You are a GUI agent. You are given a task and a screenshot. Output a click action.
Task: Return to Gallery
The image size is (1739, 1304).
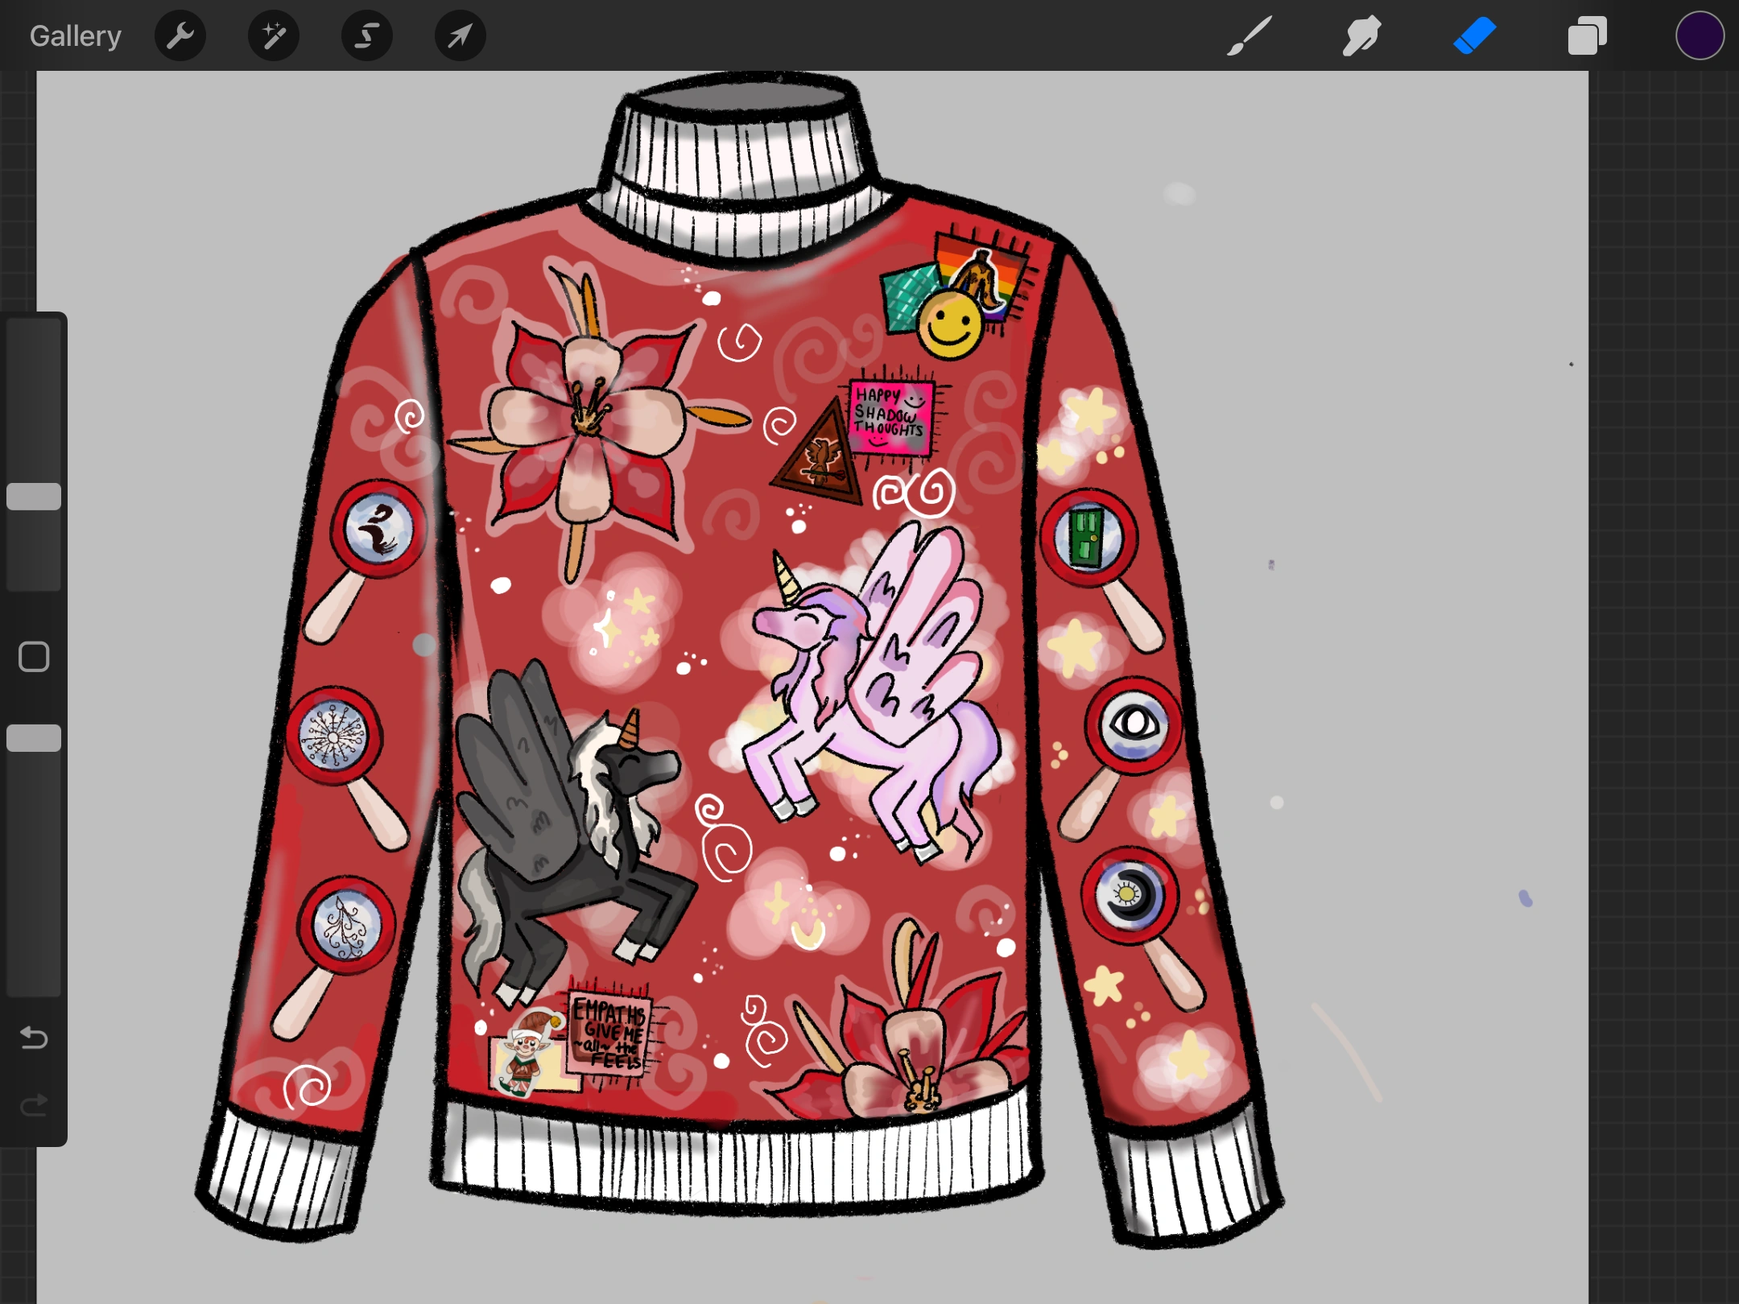(75, 35)
